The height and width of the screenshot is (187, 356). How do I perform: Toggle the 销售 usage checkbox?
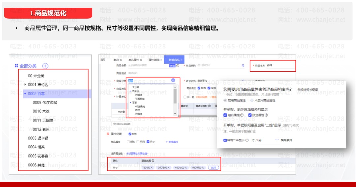click(x=199, y=88)
